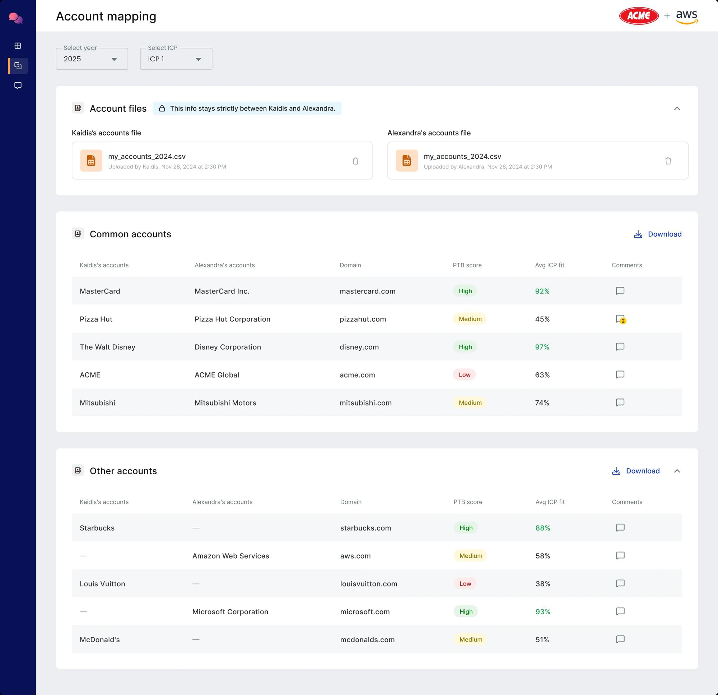Viewport: 718px width, 695px height.
Task: Select the account mapping sidebar icon
Action: (x=18, y=66)
